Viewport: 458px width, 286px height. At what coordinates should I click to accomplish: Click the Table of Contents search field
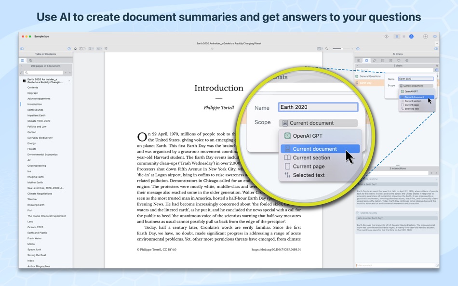pos(43,73)
